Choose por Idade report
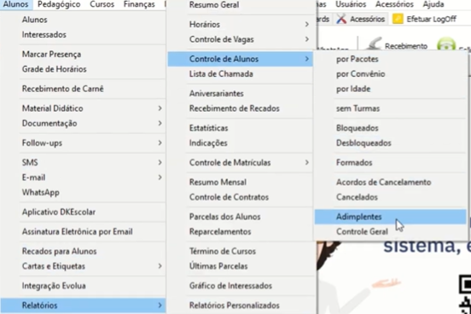This screenshot has width=471, height=314. coord(353,89)
